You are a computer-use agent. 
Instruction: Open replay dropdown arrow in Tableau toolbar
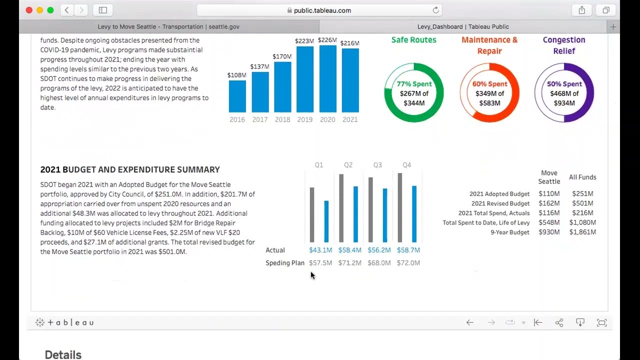coord(523,323)
